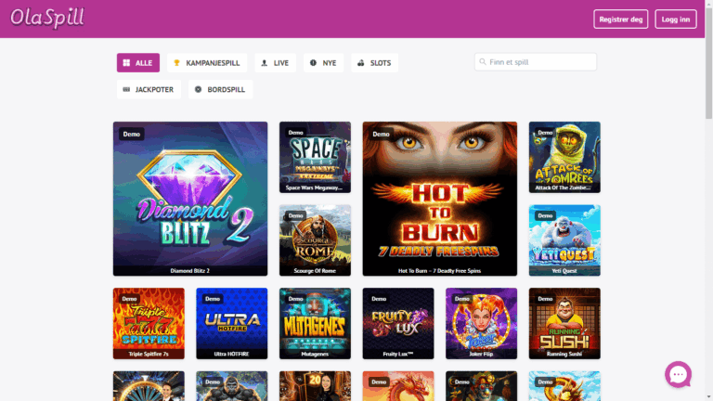Click Demo badge on Attack Of The Zombies

(x=545, y=133)
